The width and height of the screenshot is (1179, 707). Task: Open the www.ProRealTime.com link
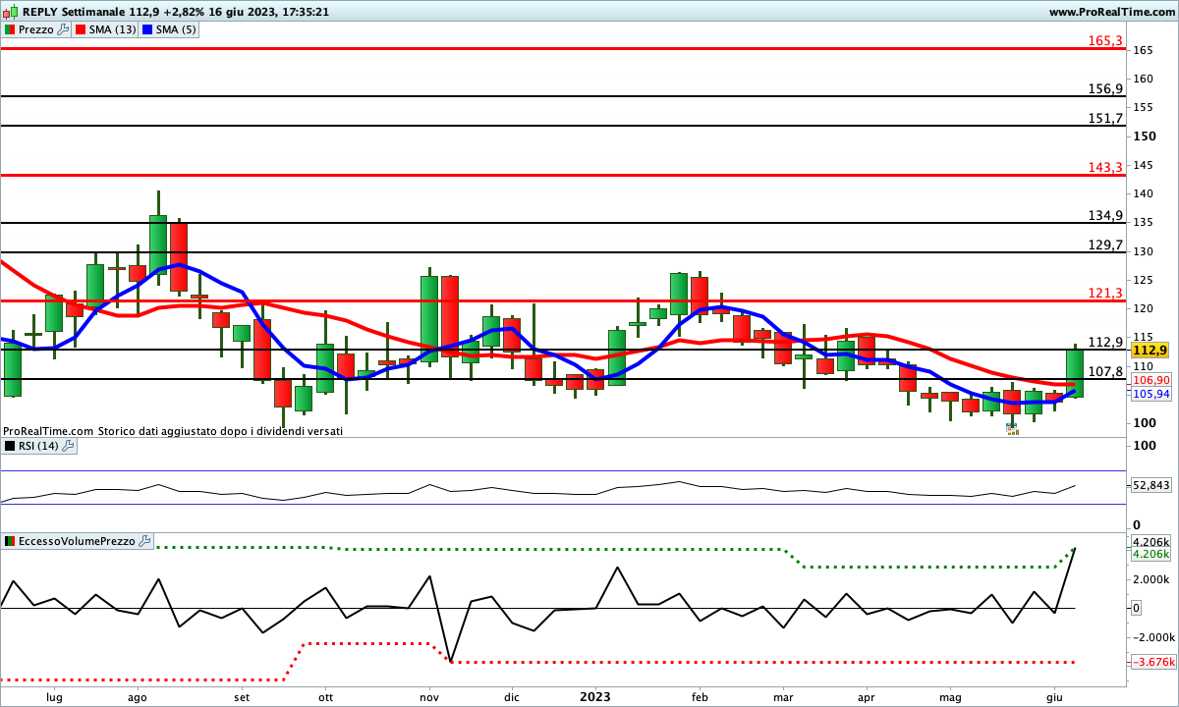coord(1112,12)
